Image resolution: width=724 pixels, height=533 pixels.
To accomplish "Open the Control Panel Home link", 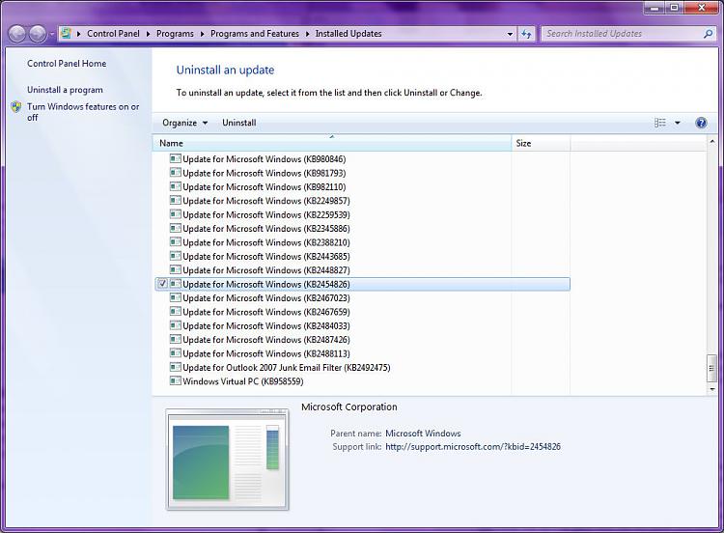I will (x=67, y=64).
